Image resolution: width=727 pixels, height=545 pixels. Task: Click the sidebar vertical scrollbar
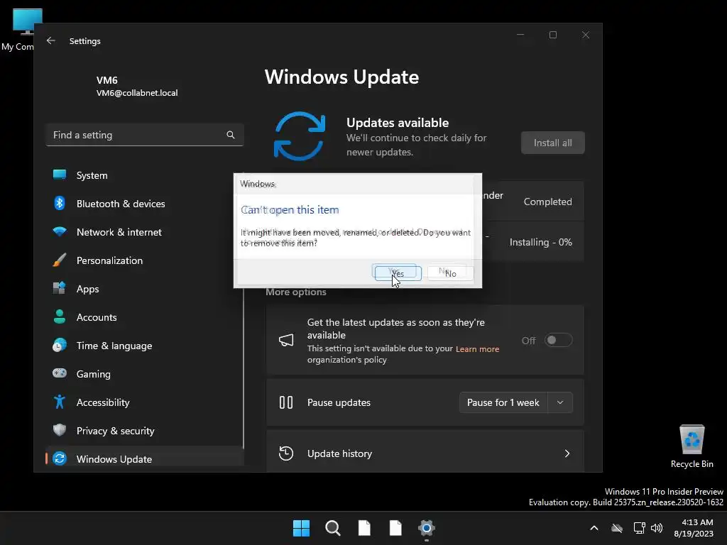244,370
